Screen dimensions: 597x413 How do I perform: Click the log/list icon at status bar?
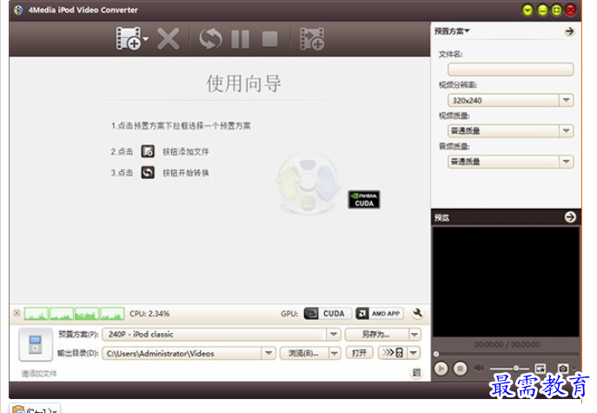416,373
